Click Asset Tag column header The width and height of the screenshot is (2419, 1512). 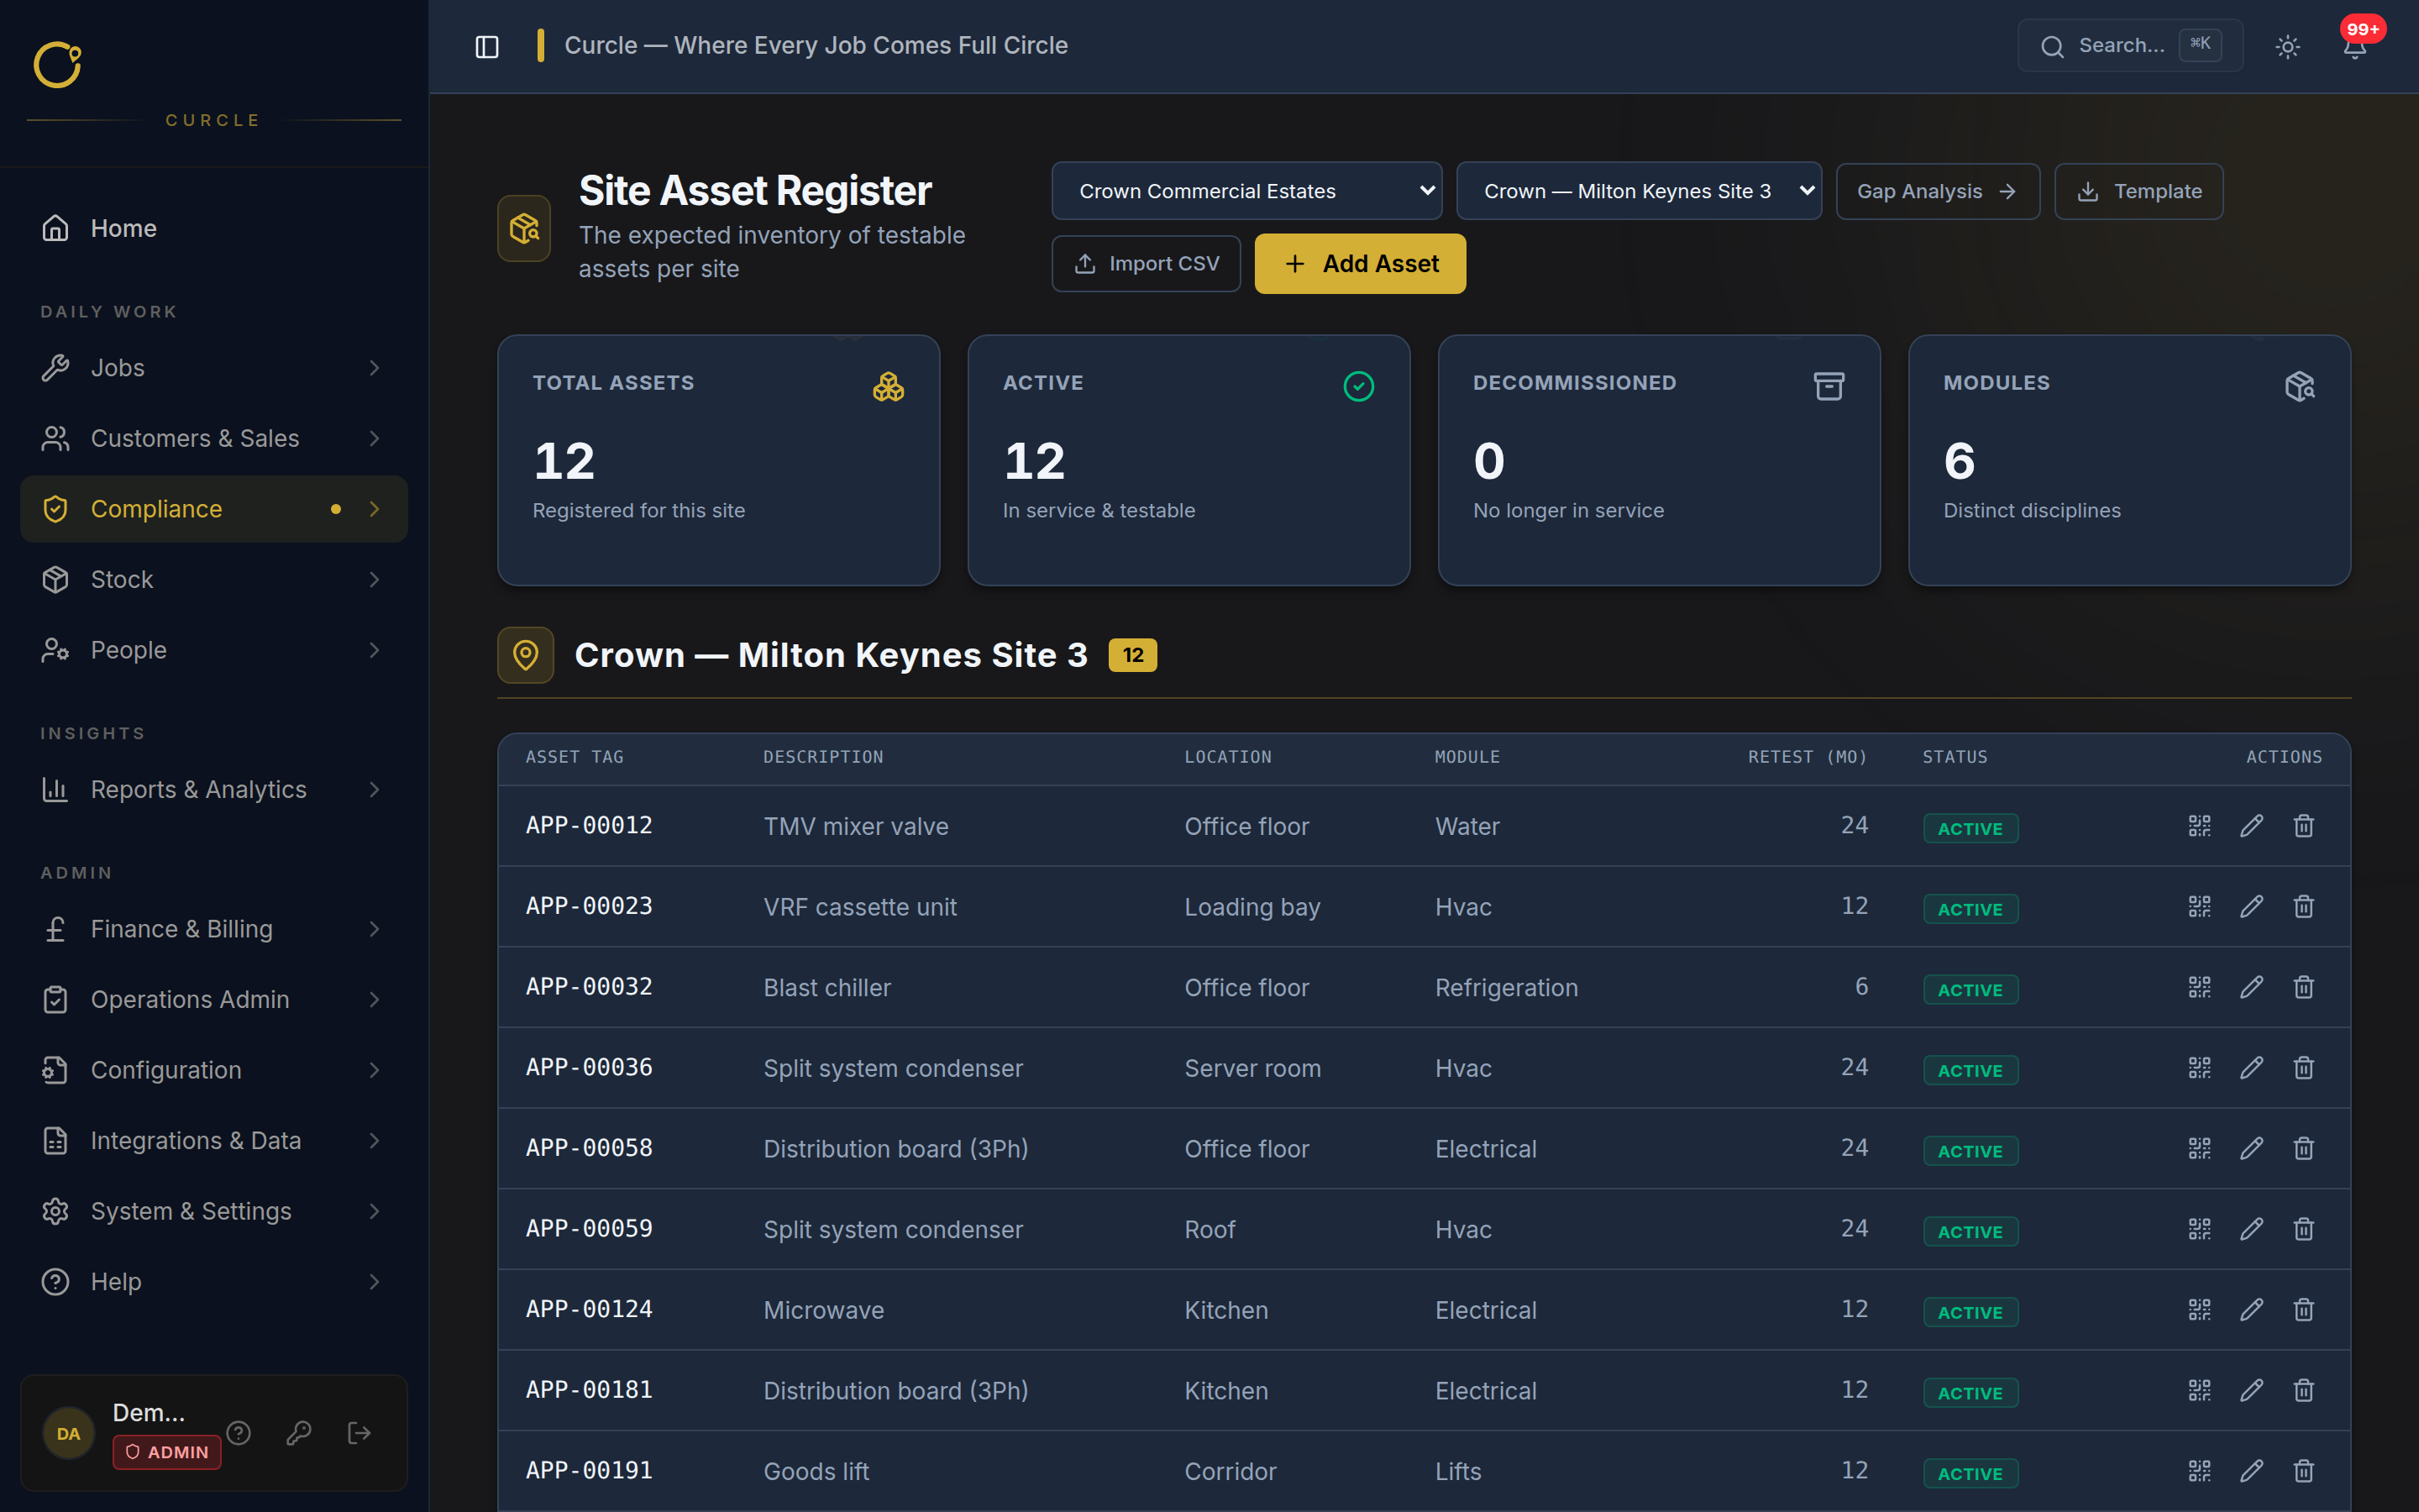(574, 757)
